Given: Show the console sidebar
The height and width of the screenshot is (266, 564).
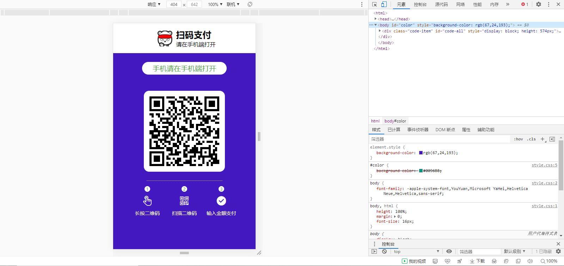Looking at the screenshot, I should point(374,252).
